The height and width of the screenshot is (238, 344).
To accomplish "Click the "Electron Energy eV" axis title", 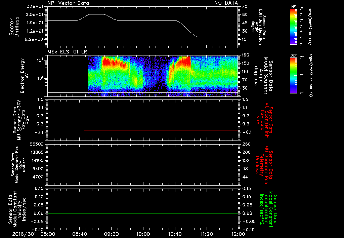I will point(24,76).
